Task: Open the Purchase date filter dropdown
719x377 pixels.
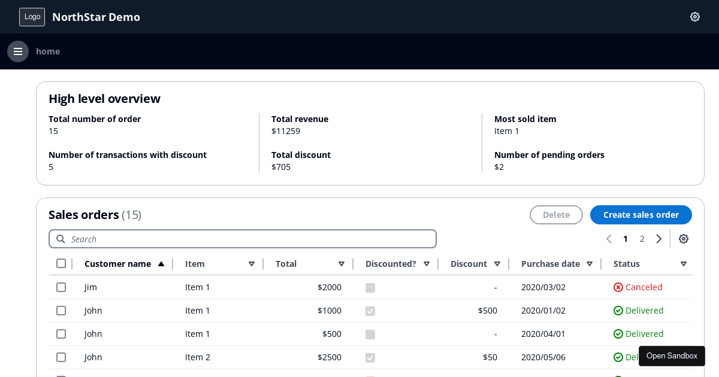Action: [590, 263]
